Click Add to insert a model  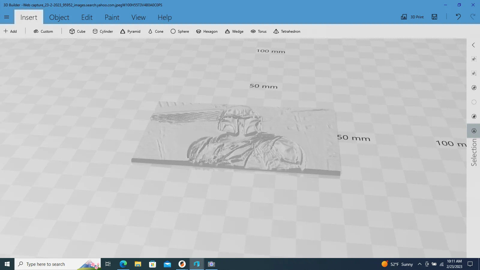pos(10,31)
